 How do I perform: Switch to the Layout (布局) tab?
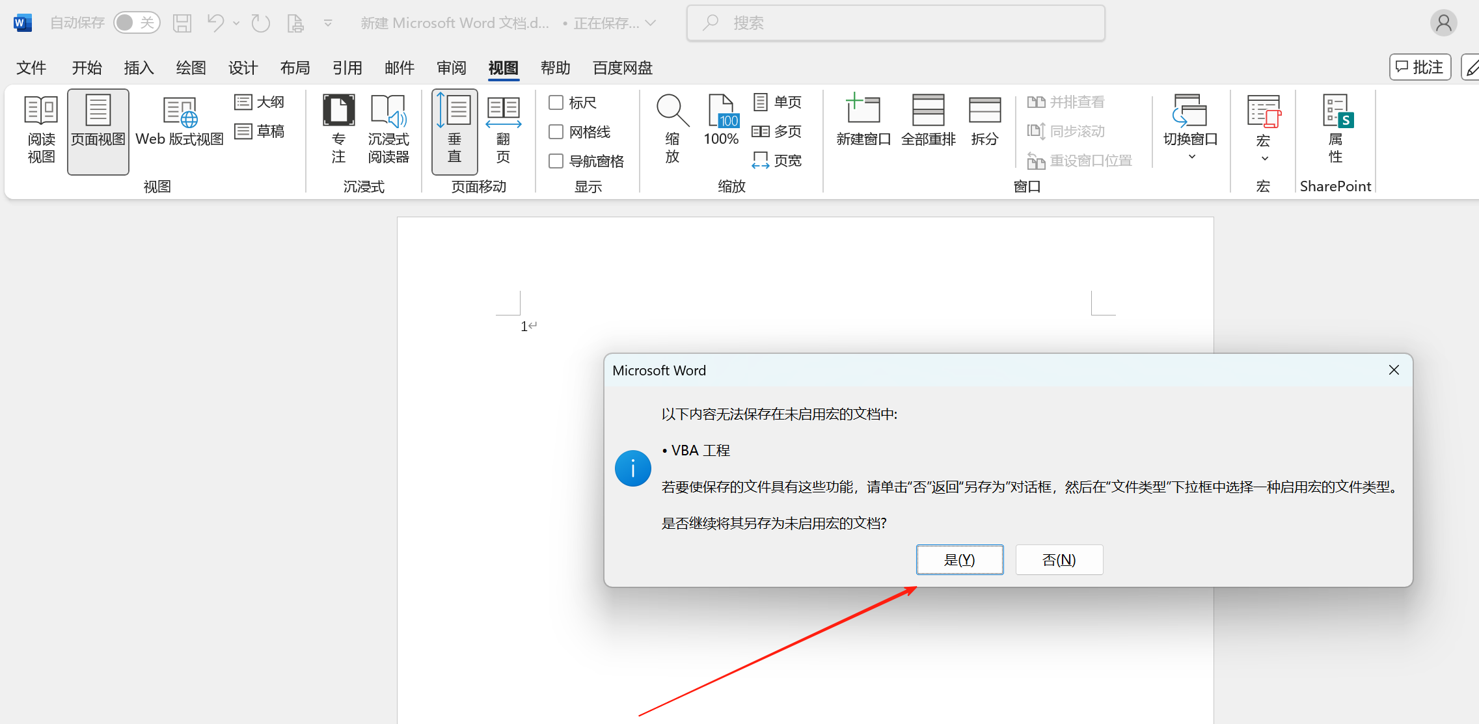click(295, 68)
